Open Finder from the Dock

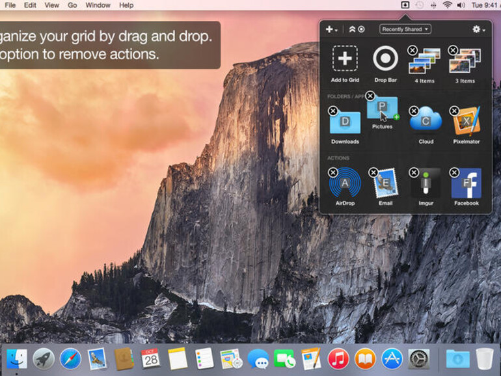pos(17,358)
